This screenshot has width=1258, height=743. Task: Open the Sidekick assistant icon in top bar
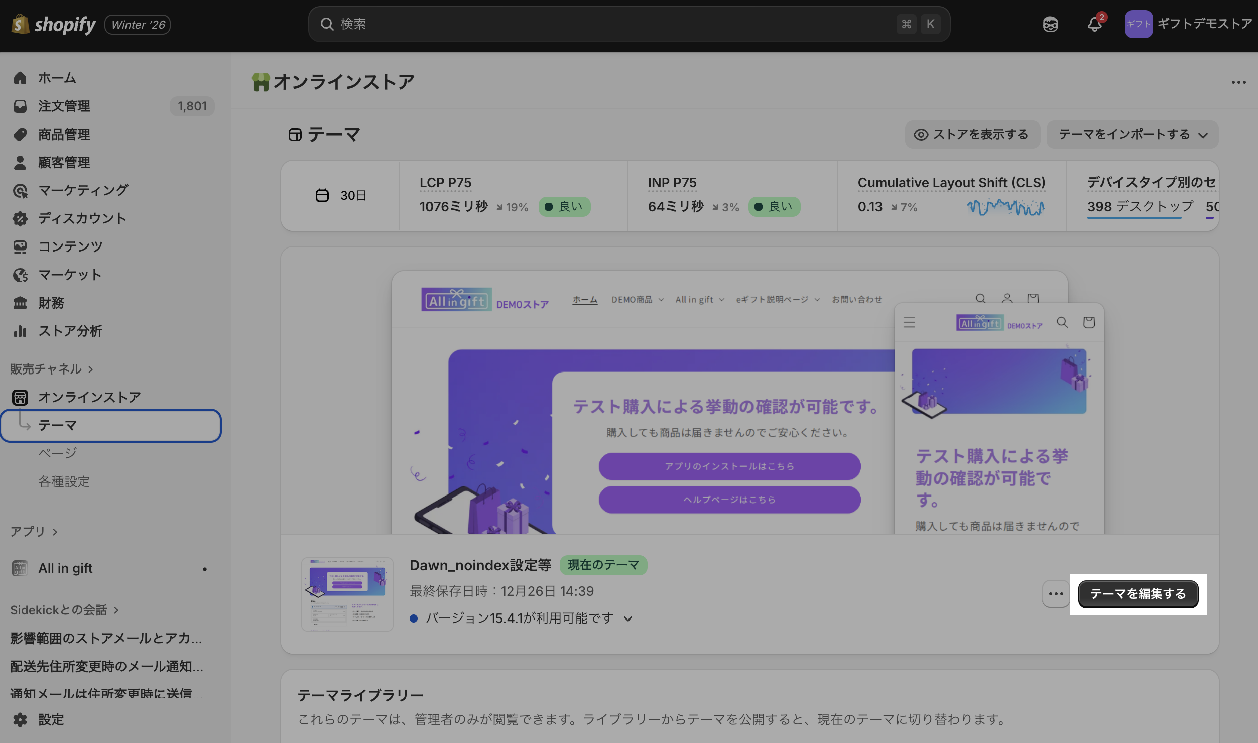tap(1050, 24)
